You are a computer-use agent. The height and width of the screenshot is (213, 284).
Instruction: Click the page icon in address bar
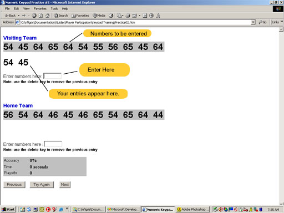pyautogui.click(x=18, y=22)
